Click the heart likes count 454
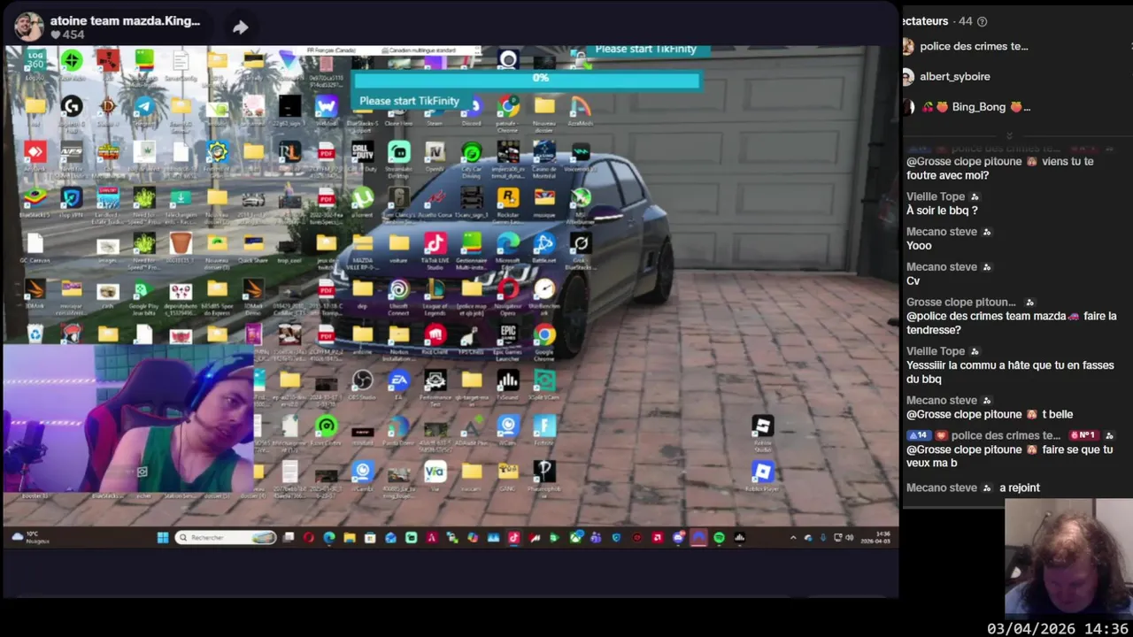 (67, 35)
